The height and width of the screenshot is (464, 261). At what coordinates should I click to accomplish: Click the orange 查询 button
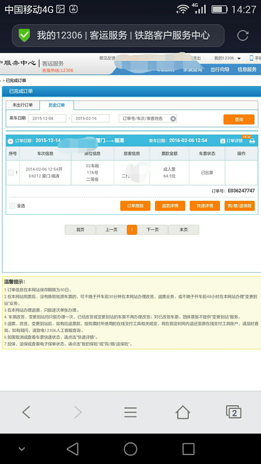click(239, 119)
